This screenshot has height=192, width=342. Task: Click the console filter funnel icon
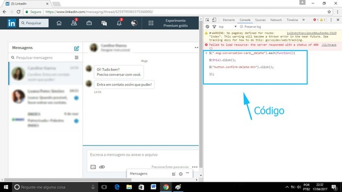pos(214,27)
